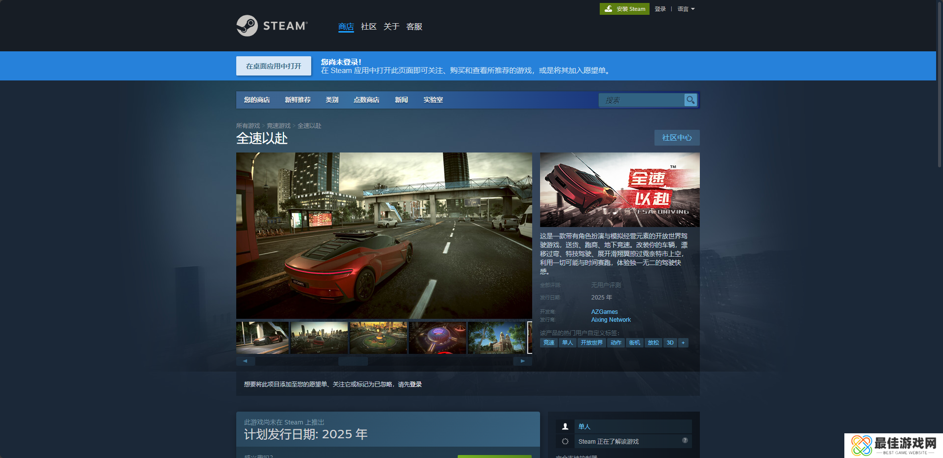
Task: Click the left arrow of thumbnail strip
Action: click(x=245, y=361)
